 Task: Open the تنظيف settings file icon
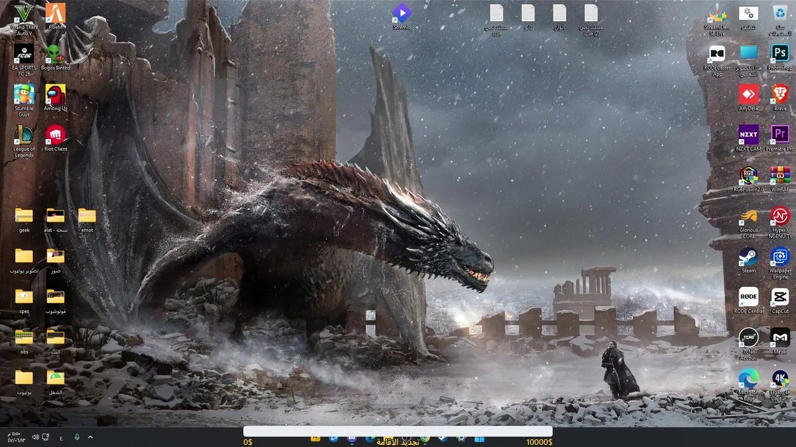click(x=749, y=16)
